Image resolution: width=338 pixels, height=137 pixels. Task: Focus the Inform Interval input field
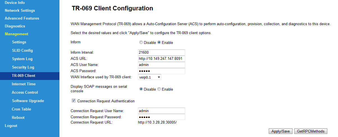pyautogui.click(x=162, y=52)
